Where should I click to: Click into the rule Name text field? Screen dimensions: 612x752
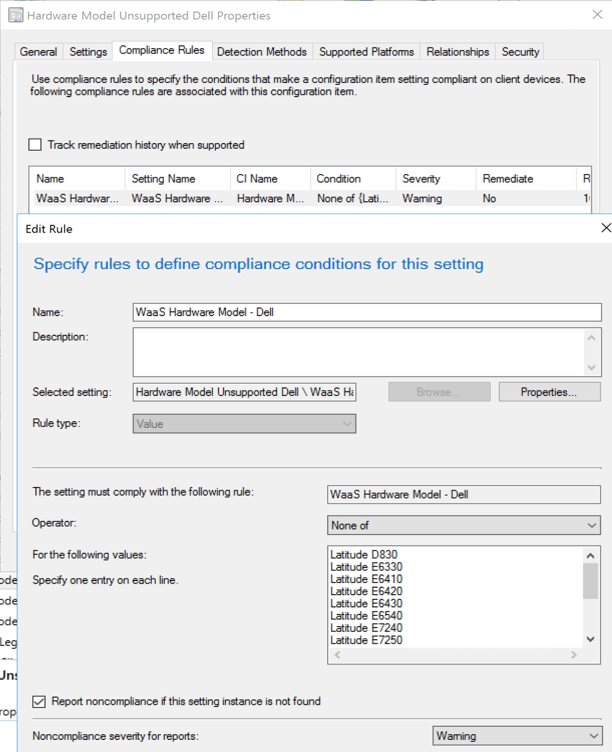coord(367,313)
